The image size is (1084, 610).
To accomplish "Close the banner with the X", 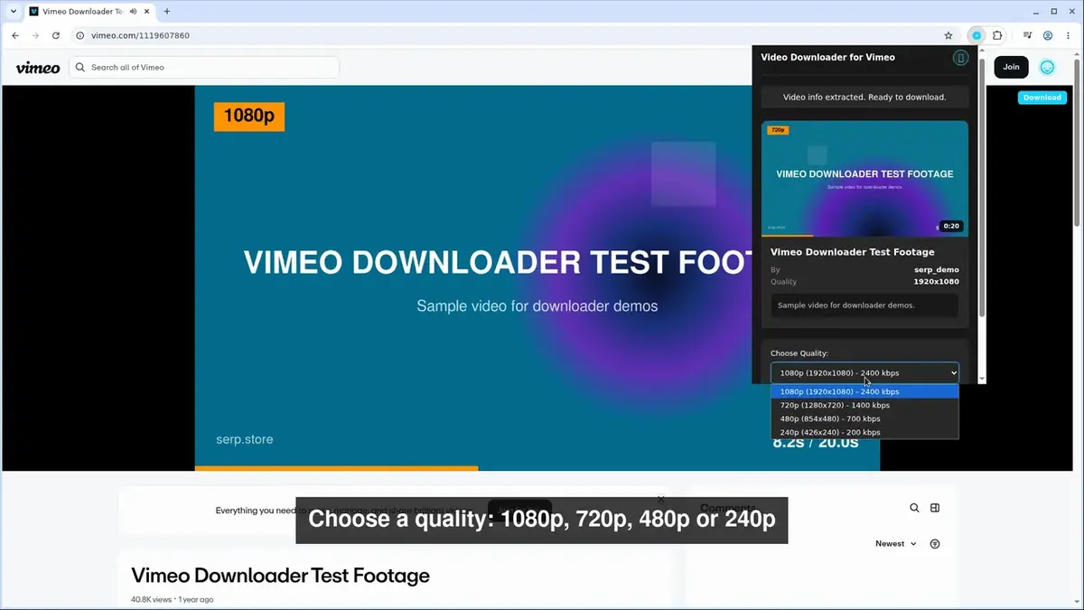I will [660, 499].
